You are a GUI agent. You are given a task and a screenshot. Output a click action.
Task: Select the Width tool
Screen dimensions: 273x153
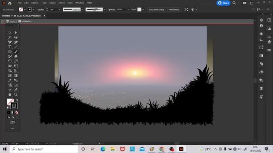point(10,66)
